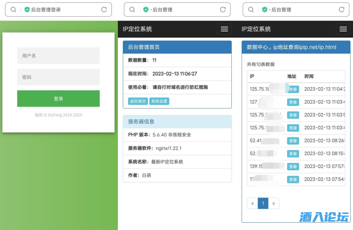
Task: Select page 1 in the pagination
Action: (x=263, y=203)
